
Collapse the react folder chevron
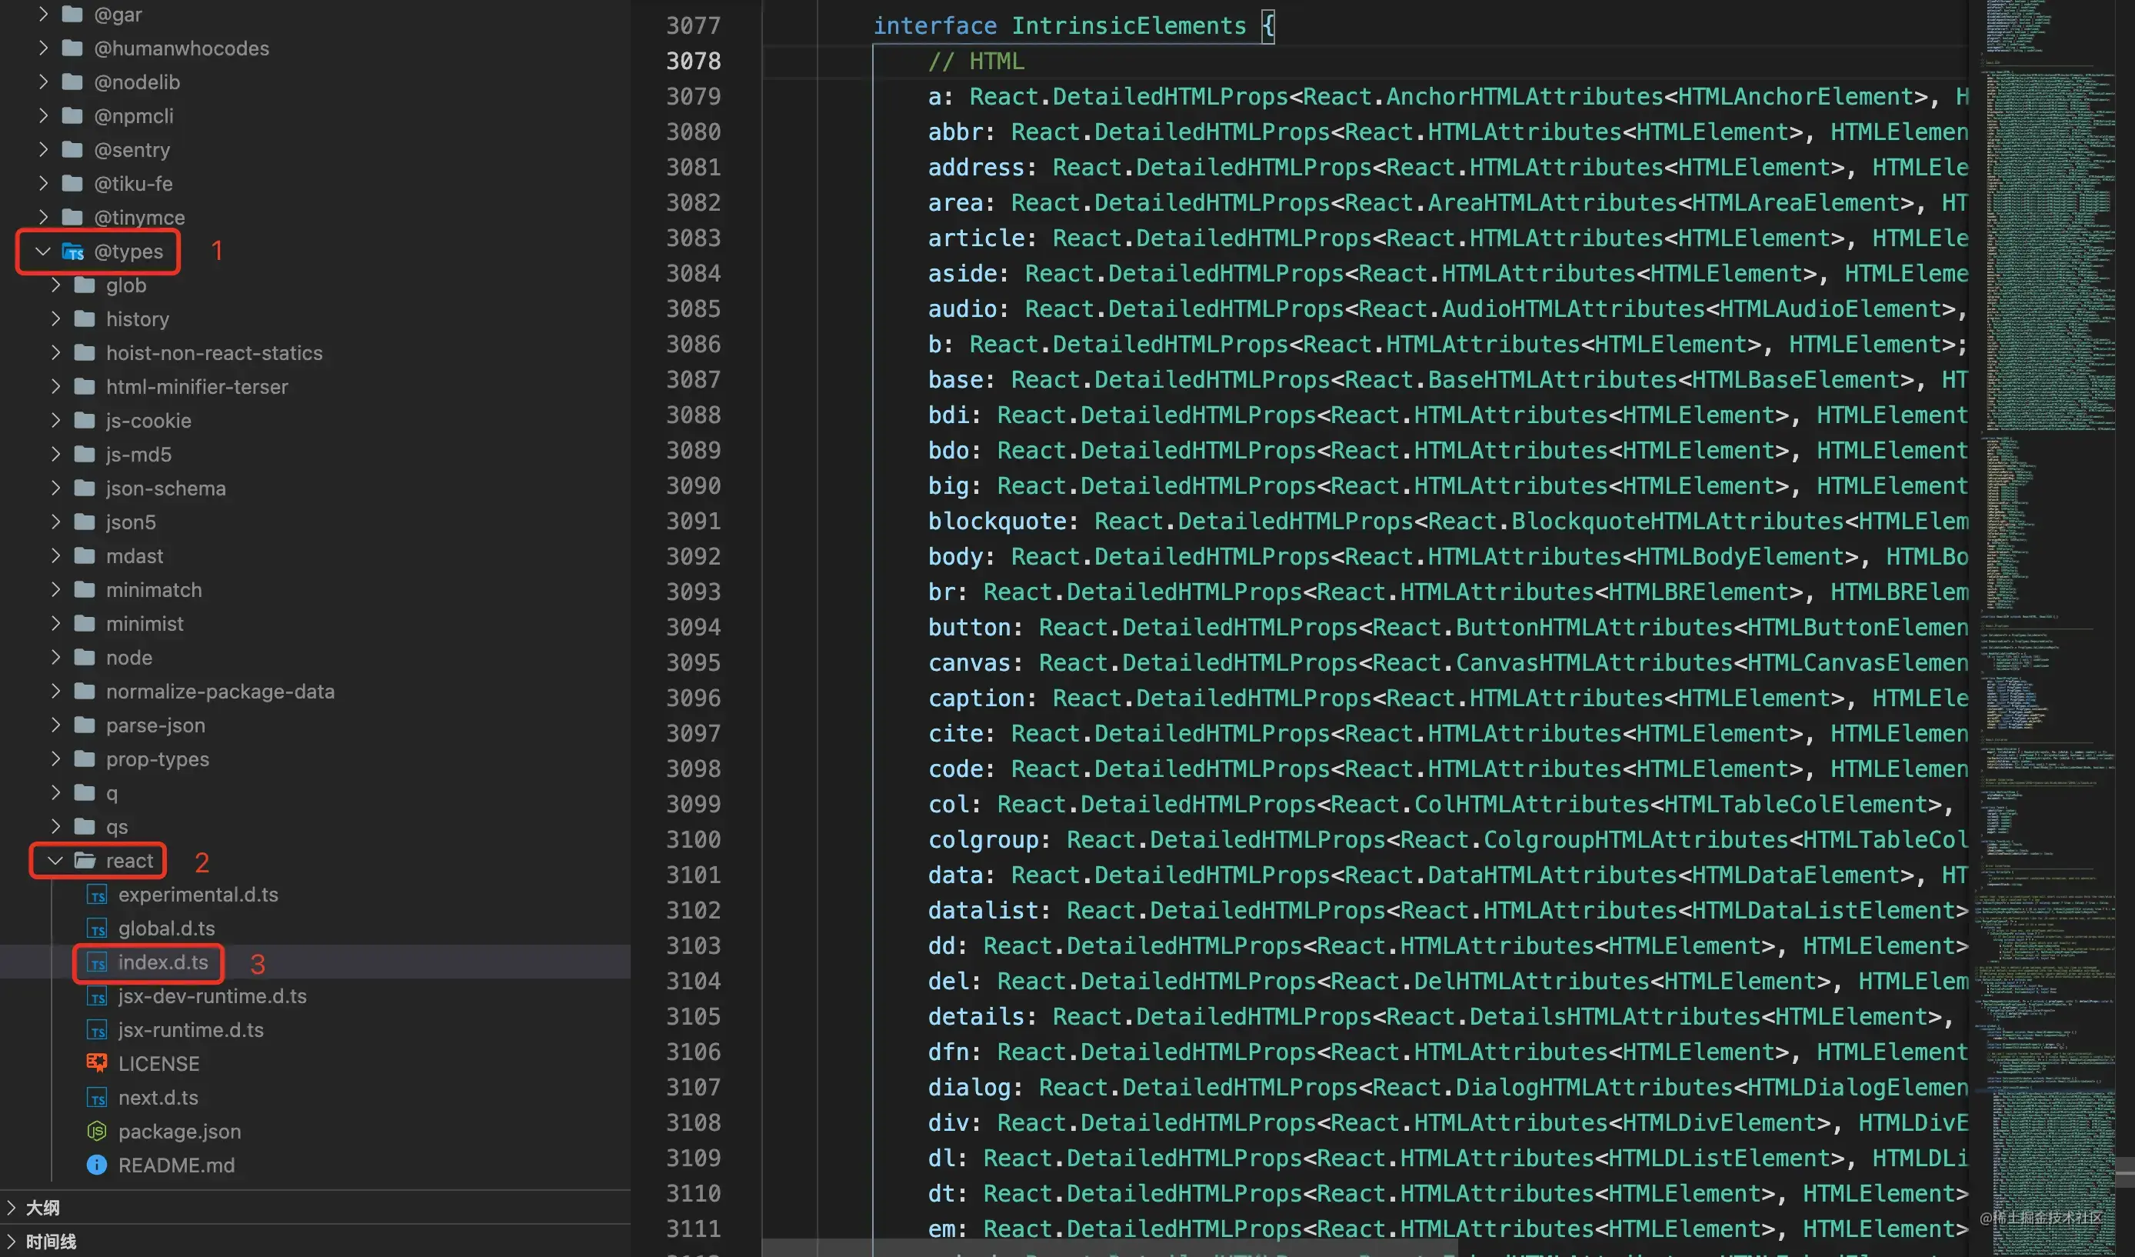click(55, 861)
